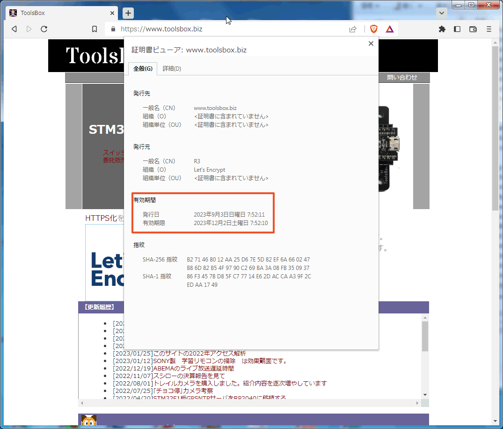
Task: Click the expiry date 2023年12月2日 value
Action: click(x=231, y=223)
